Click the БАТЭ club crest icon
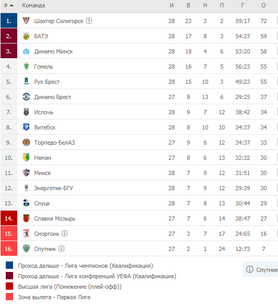Screen dimensions: 278x306 pyautogui.click(x=26, y=36)
